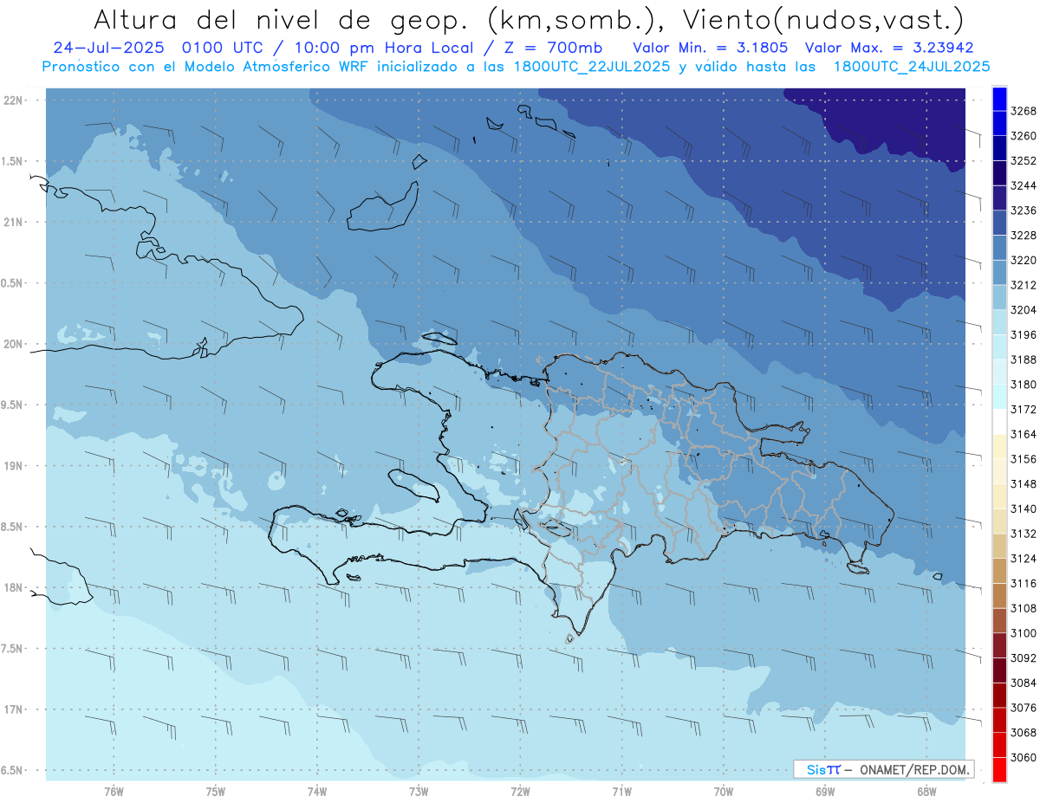Click the 17N latitude label
Image resolution: width=1040 pixels, height=803 pixels.
pyautogui.click(x=13, y=709)
